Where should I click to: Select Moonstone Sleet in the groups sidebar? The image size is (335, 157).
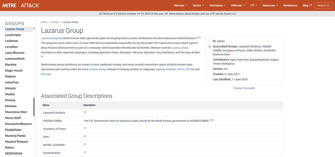[16, 112]
